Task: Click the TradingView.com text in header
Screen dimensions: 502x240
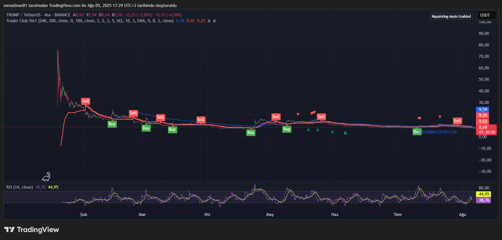Action: coord(64,6)
